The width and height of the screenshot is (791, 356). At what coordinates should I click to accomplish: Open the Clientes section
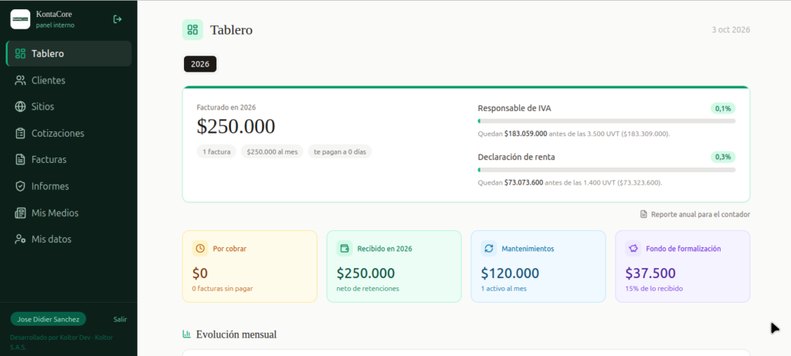coord(69,80)
